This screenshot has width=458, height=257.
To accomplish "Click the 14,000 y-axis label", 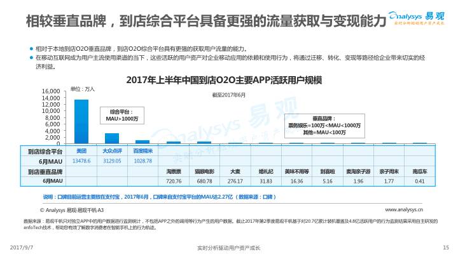I will (x=51, y=98).
